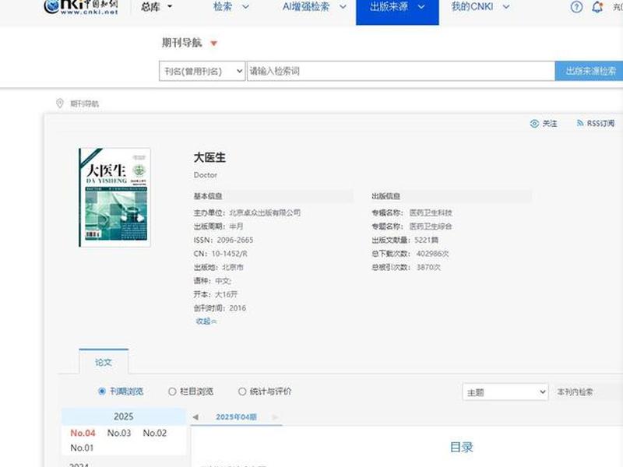Viewport: 623px width, 467px height.
Task: Expand the 检索 menu chevron
Action: pos(245,7)
